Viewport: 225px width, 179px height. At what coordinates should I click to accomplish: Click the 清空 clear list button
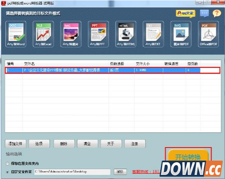(88, 143)
